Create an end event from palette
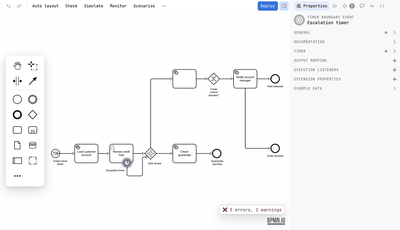This screenshot has height=230, width=400. [17, 115]
